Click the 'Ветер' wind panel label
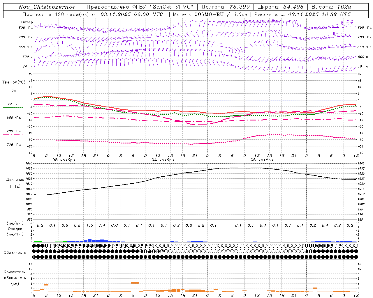The width and height of the screenshot is (373, 298). [x=27, y=22]
